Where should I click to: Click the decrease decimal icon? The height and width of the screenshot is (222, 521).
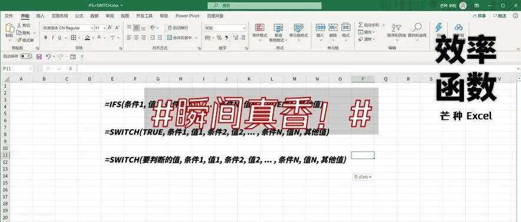click(244, 38)
